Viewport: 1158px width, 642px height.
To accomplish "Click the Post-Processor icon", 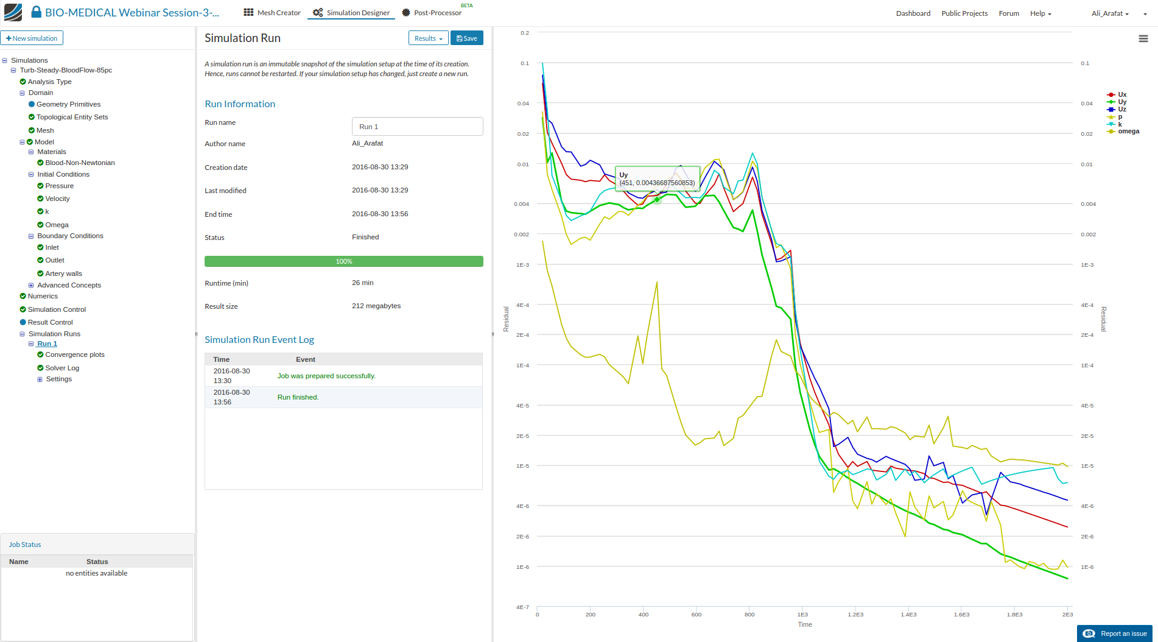I will pyautogui.click(x=406, y=12).
